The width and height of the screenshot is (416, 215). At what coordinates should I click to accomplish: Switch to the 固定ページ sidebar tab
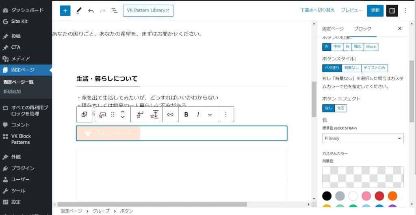click(333, 28)
